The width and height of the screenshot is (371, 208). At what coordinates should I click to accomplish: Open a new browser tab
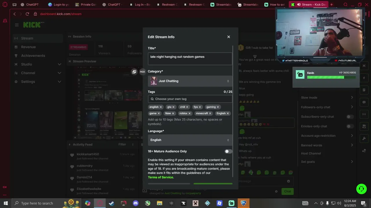pyautogui.click(x=332, y=5)
